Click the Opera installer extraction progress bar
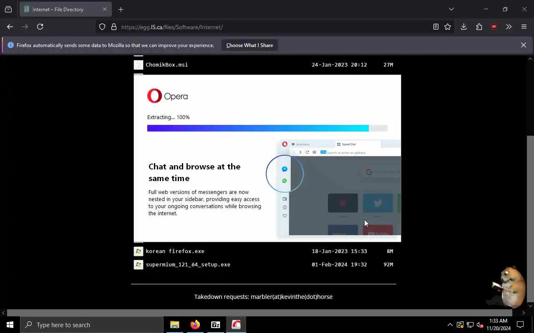534x333 pixels. (x=267, y=128)
